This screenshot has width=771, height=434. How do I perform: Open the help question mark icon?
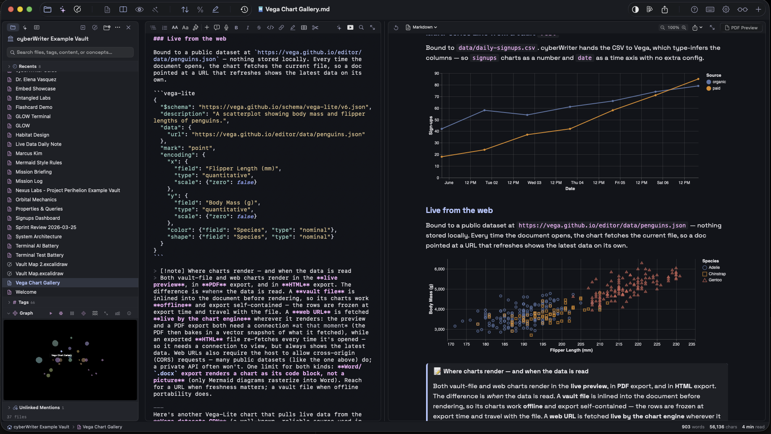694,9
